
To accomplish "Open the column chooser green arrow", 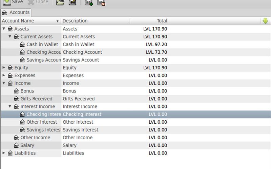I will point(265,21).
